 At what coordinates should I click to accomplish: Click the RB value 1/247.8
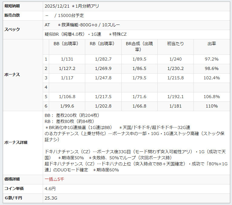(103, 78)
